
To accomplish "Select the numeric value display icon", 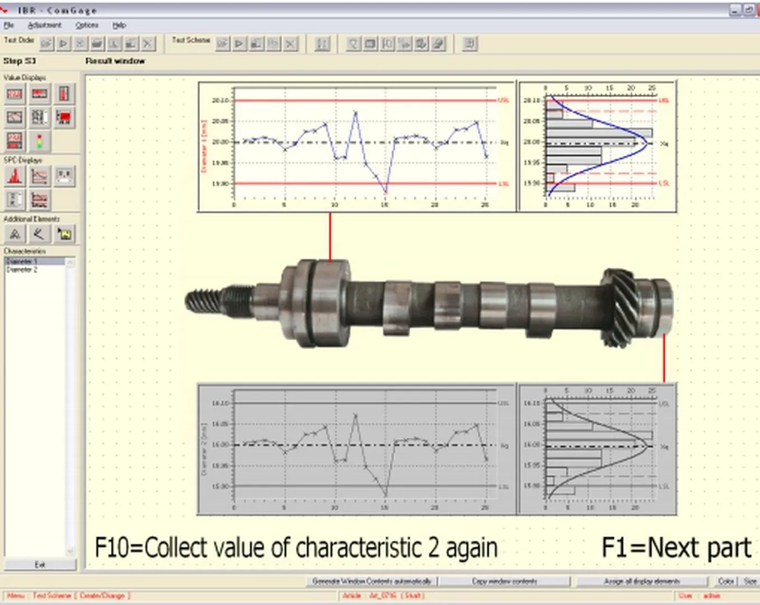I will tap(15, 94).
